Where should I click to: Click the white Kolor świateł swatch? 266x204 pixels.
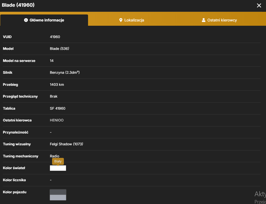(58, 168)
